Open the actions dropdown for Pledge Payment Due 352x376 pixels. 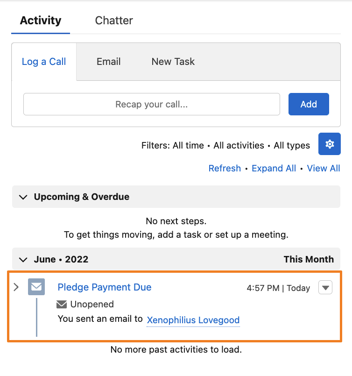325,288
